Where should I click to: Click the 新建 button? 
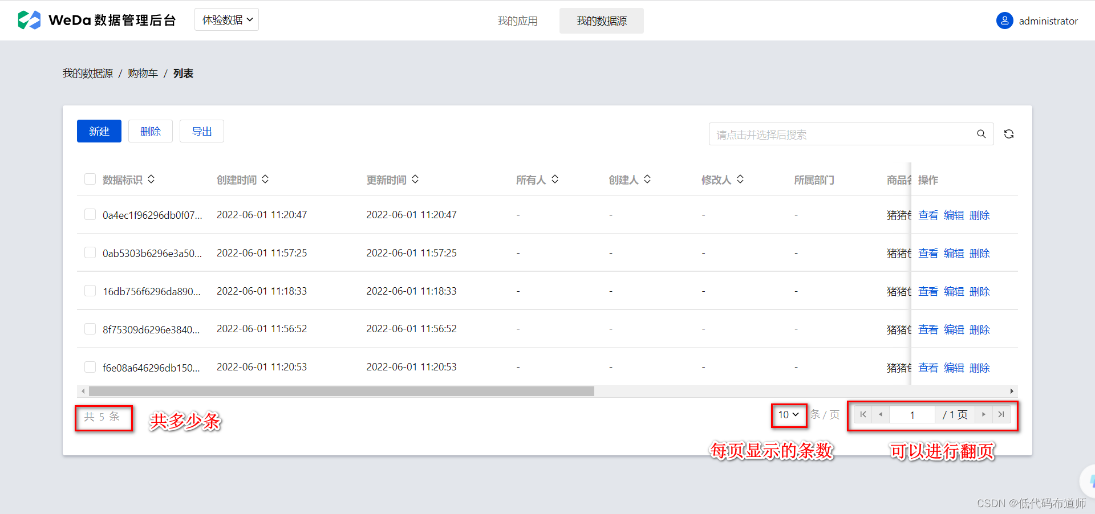point(99,131)
